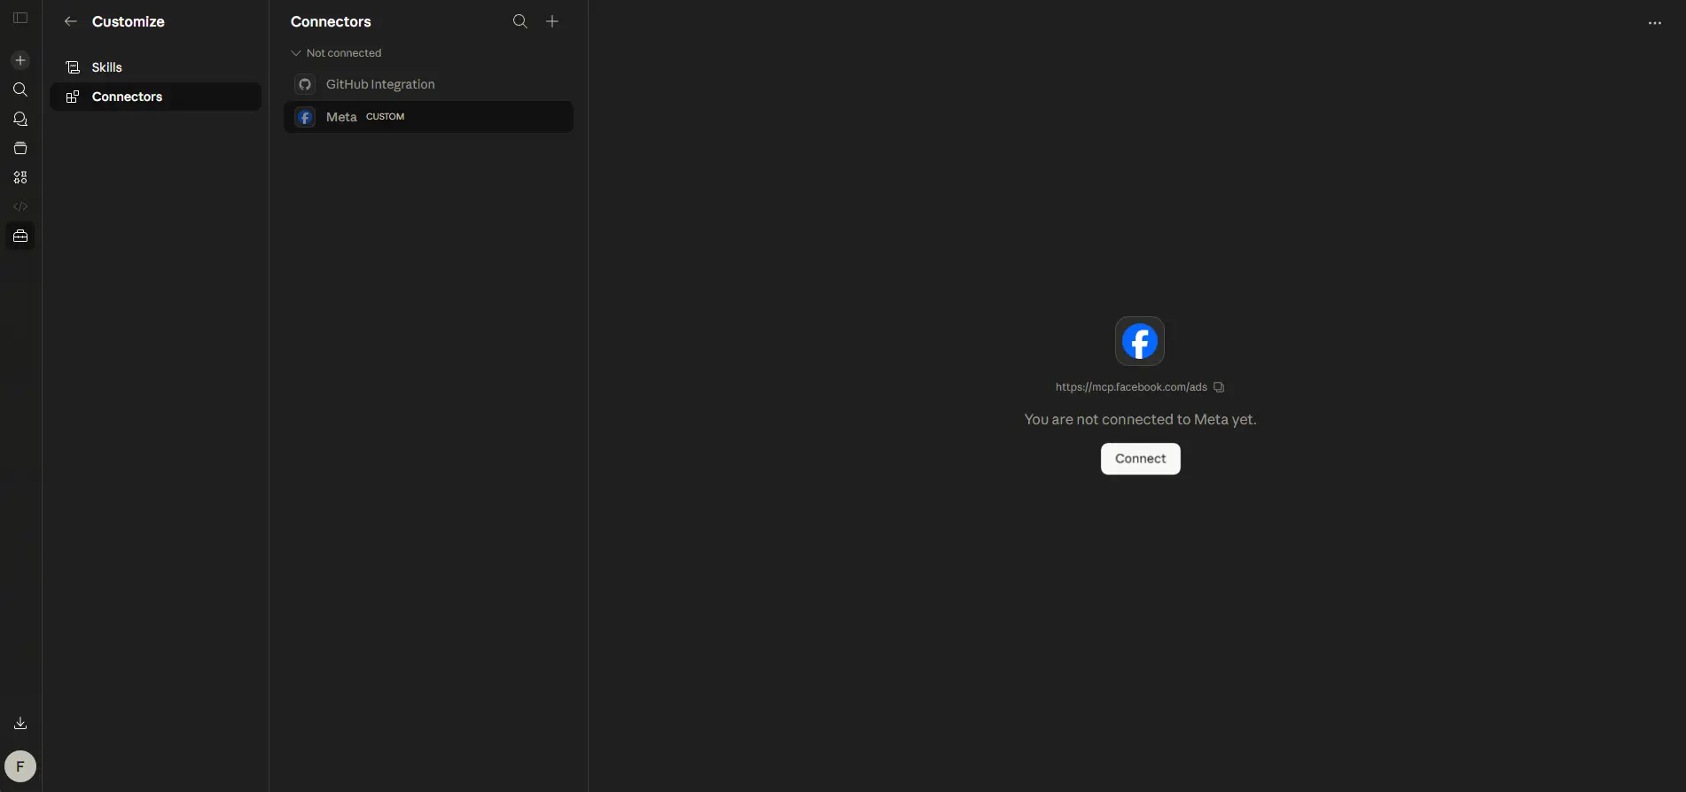This screenshot has width=1686, height=792.
Task: Click the download icon at bottom left
Action: click(20, 724)
